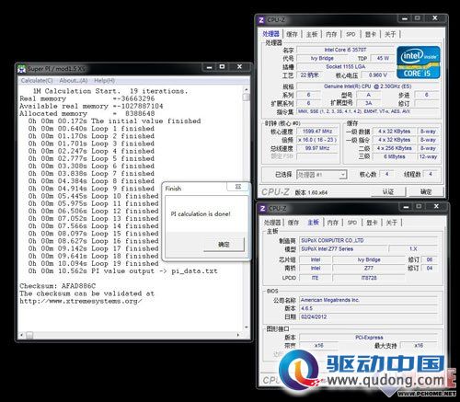
Task: Switch to SPD tab in top CPU-Z
Action: click(x=351, y=34)
